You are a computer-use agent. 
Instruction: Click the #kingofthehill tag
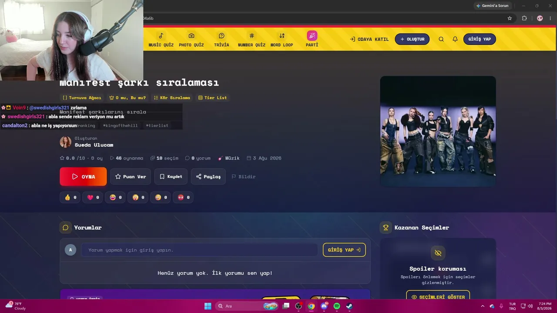point(120,126)
